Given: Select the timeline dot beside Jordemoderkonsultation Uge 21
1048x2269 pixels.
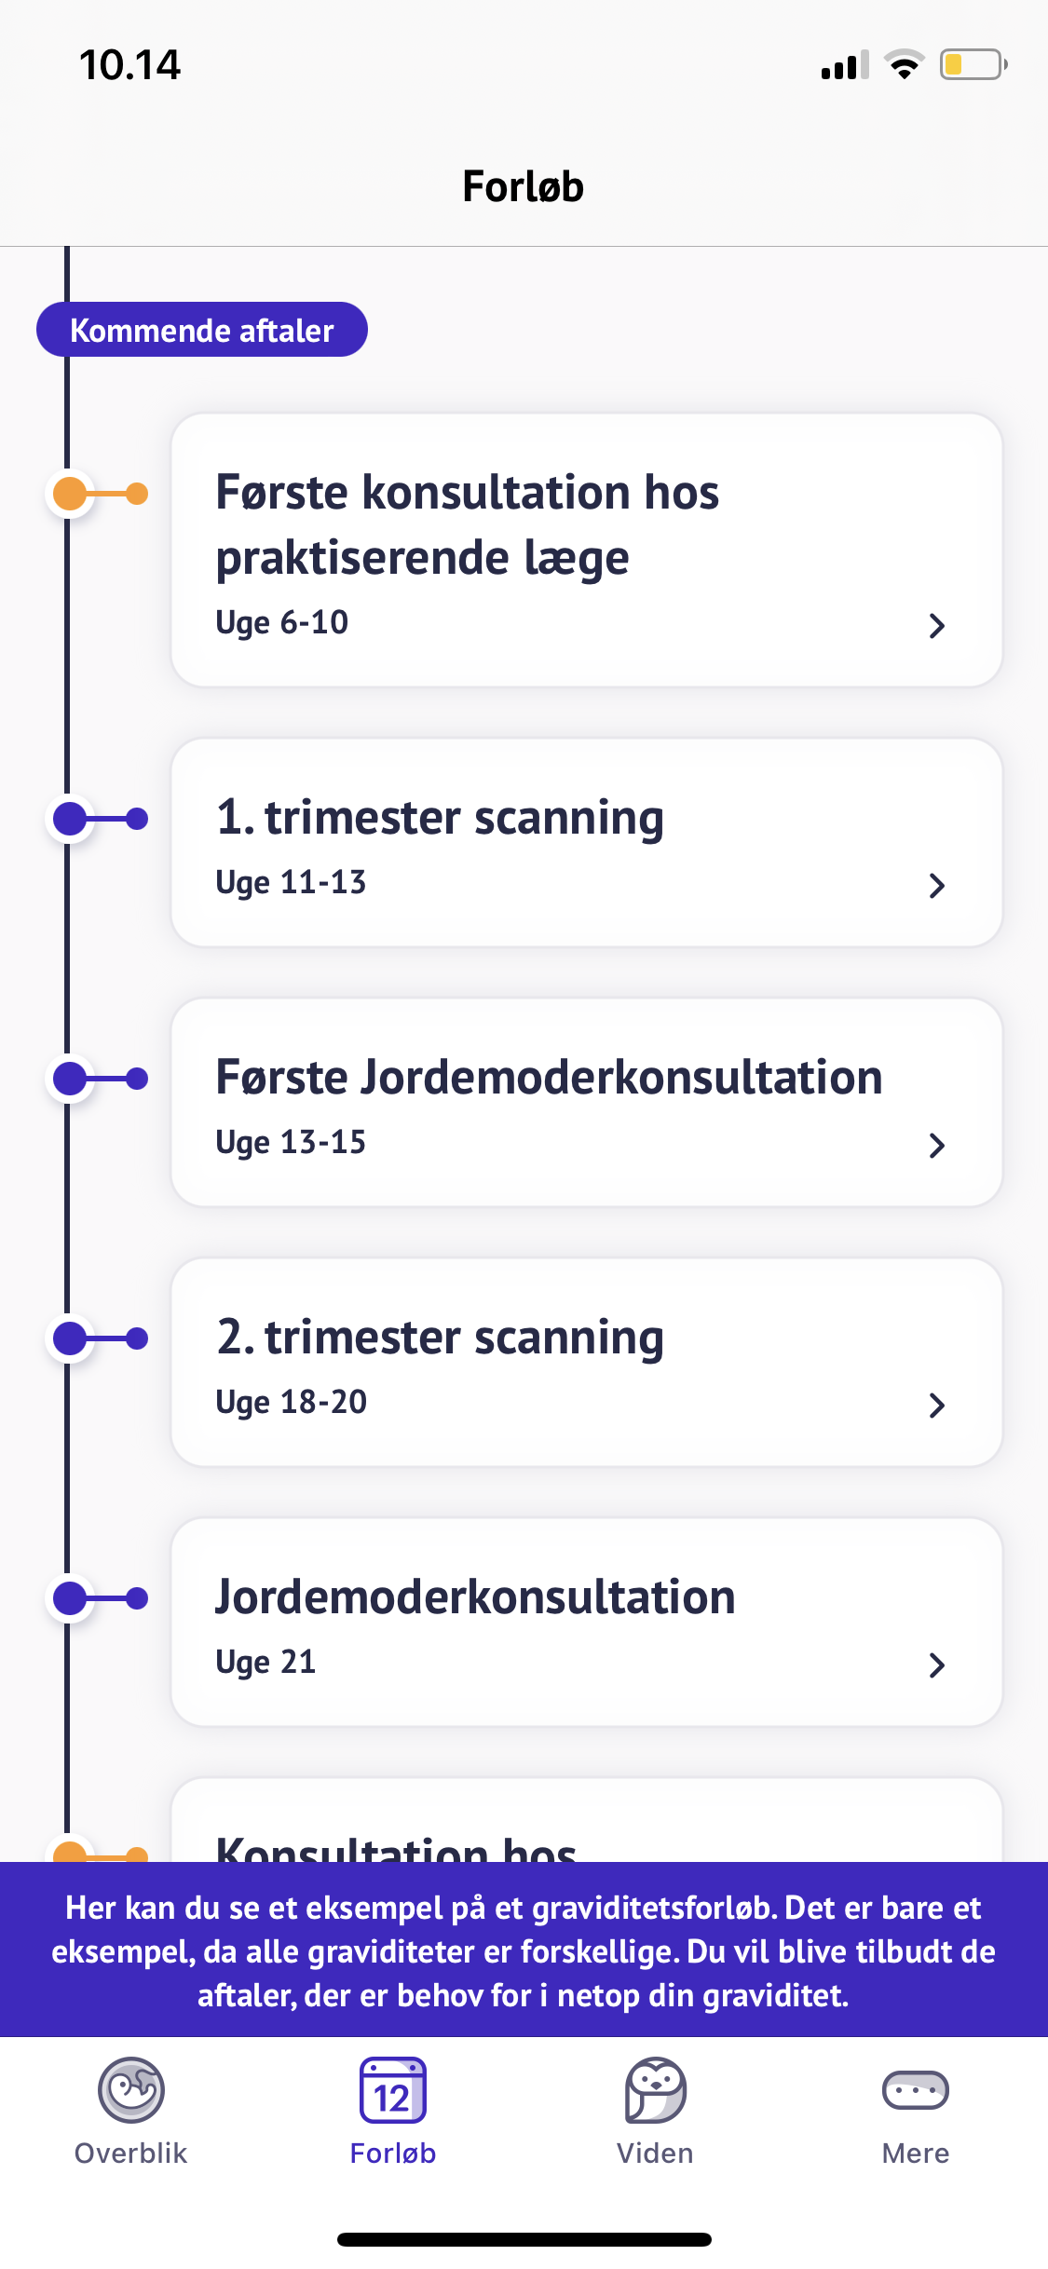Looking at the screenshot, I should click(71, 1598).
